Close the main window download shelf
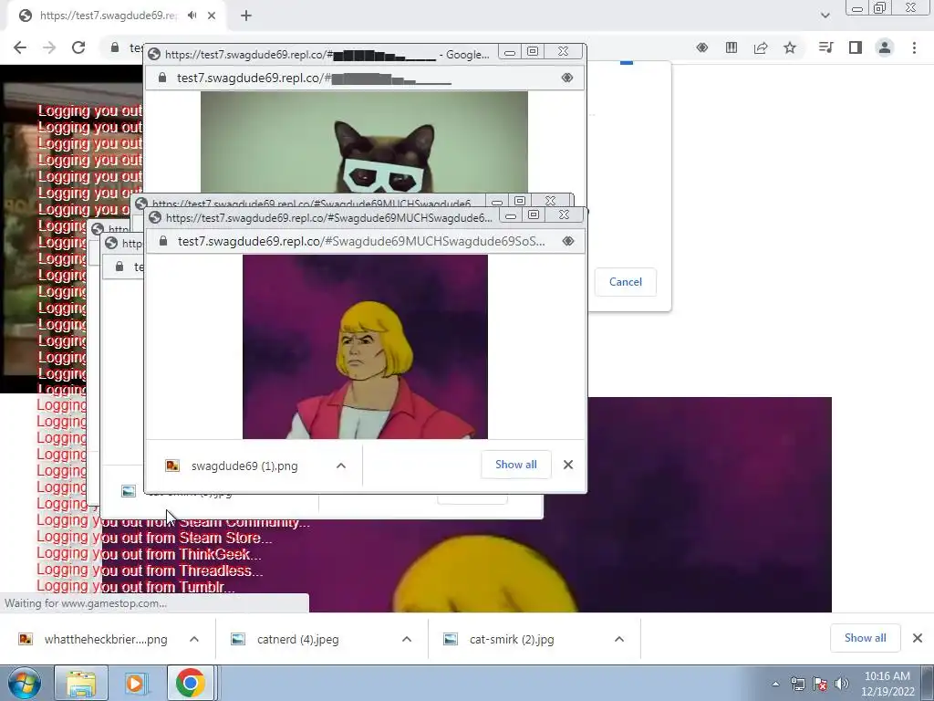The width and height of the screenshot is (934, 701). click(918, 638)
